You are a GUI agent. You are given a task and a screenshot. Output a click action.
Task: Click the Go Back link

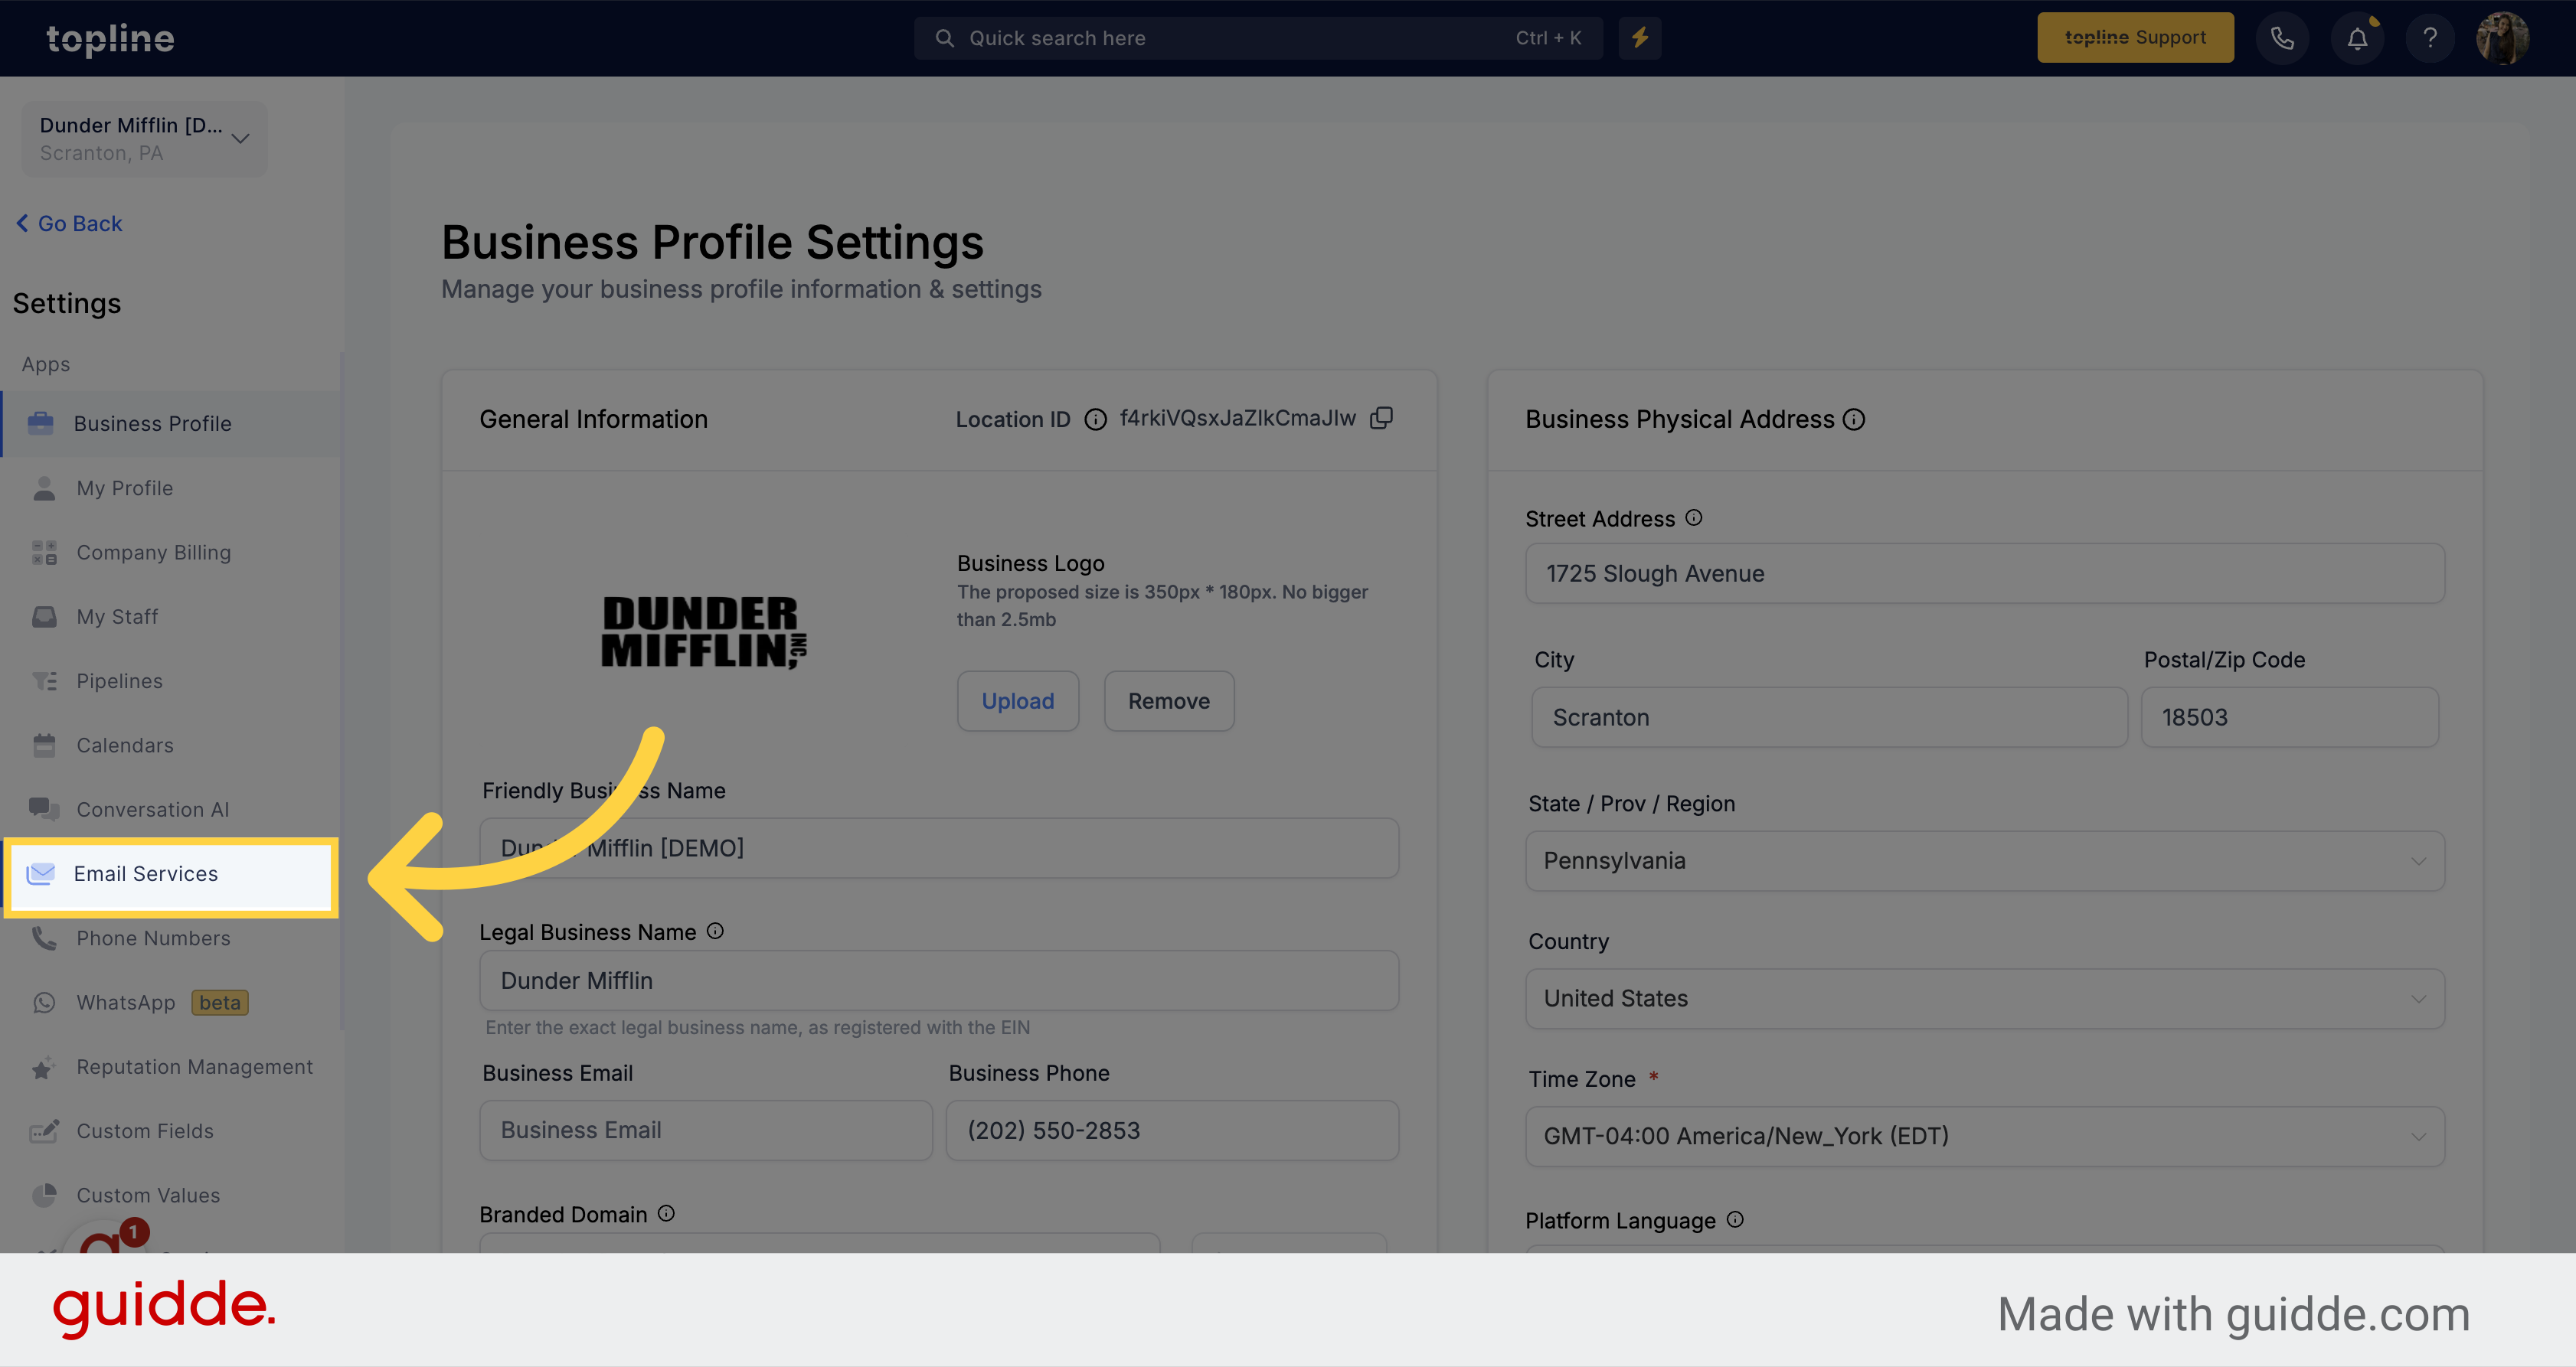point(69,223)
